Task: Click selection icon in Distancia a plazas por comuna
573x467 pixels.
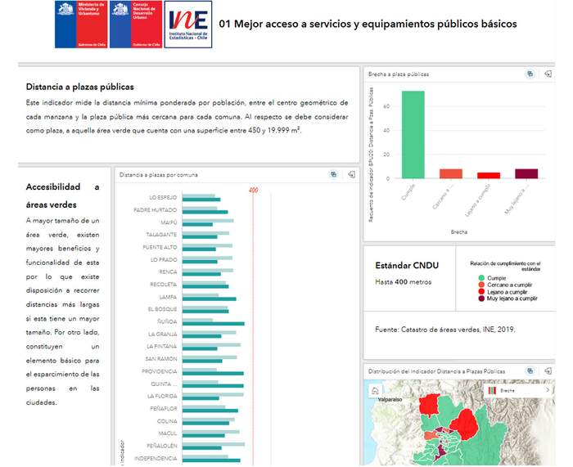Action: point(334,174)
